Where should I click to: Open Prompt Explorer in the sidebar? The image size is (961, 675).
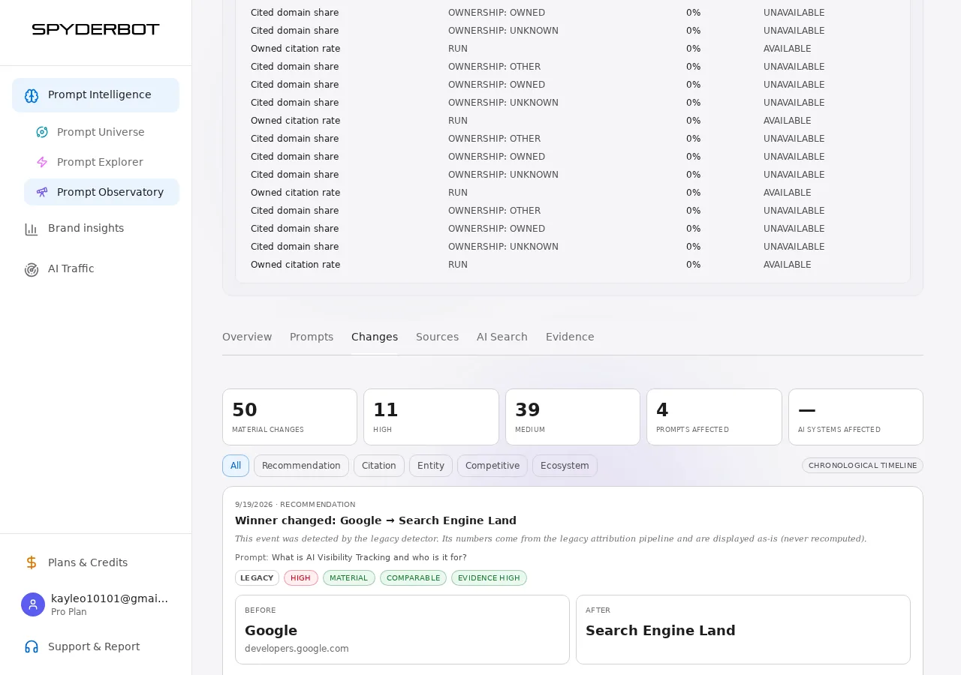tap(101, 162)
